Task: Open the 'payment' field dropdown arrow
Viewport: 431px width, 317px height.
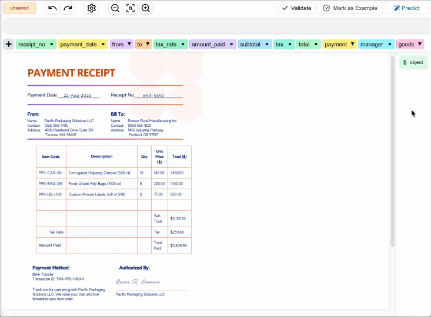Action: point(352,44)
